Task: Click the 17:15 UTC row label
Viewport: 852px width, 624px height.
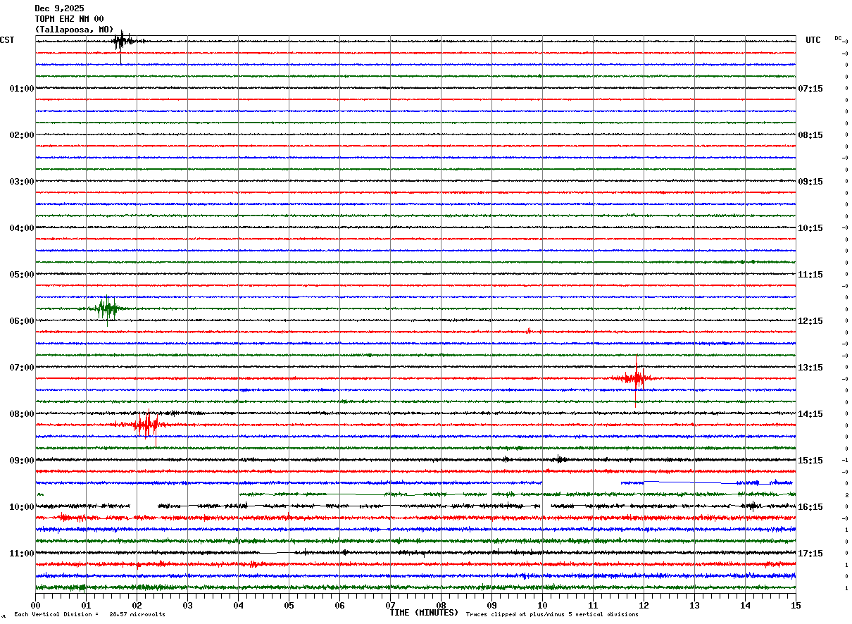Action: [810, 554]
